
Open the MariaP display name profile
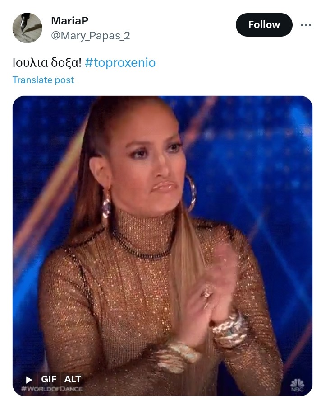pyautogui.click(x=70, y=21)
